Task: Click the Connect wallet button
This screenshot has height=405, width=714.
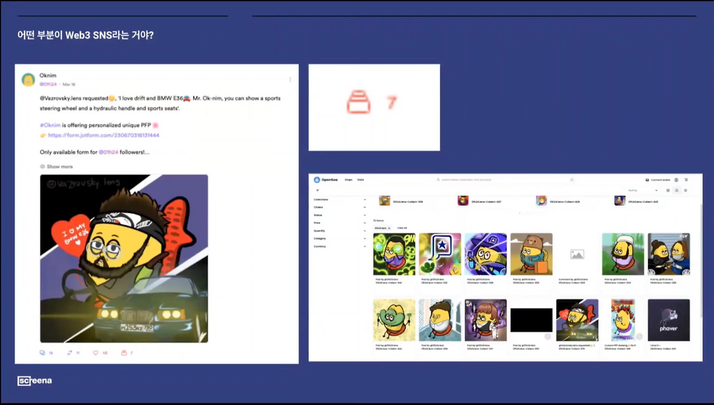Action: coord(658,180)
